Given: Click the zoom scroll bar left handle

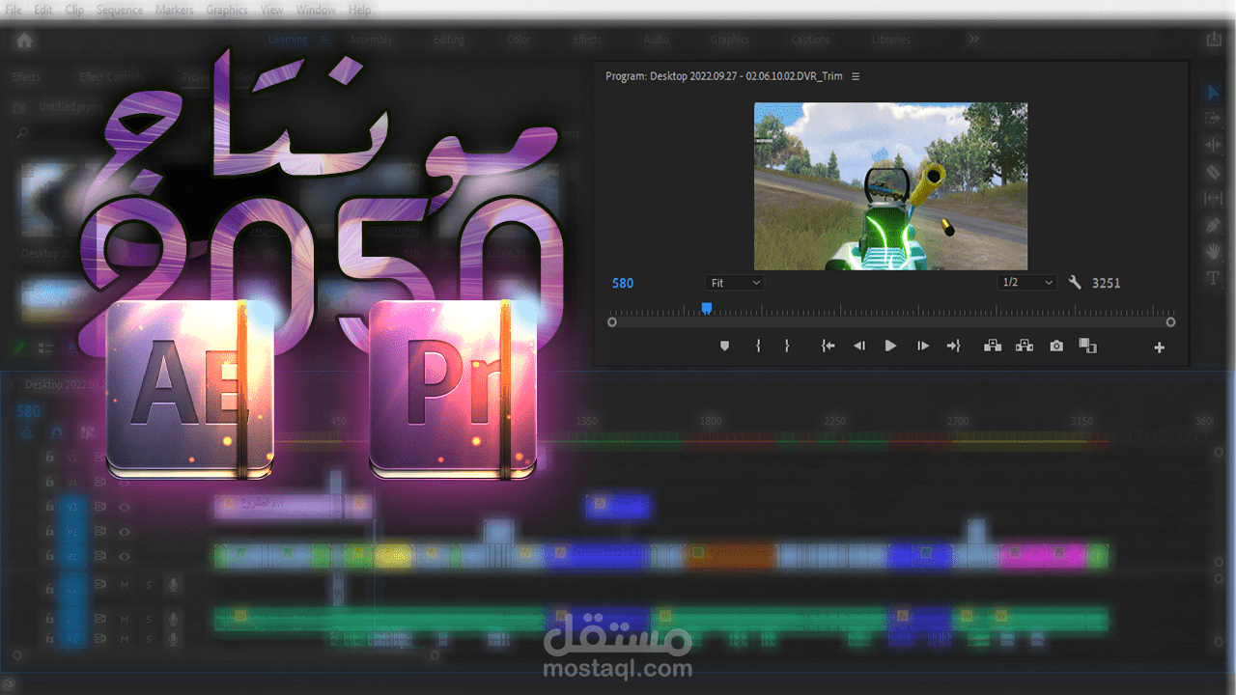Looking at the screenshot, I should click(x=612, y=322).
